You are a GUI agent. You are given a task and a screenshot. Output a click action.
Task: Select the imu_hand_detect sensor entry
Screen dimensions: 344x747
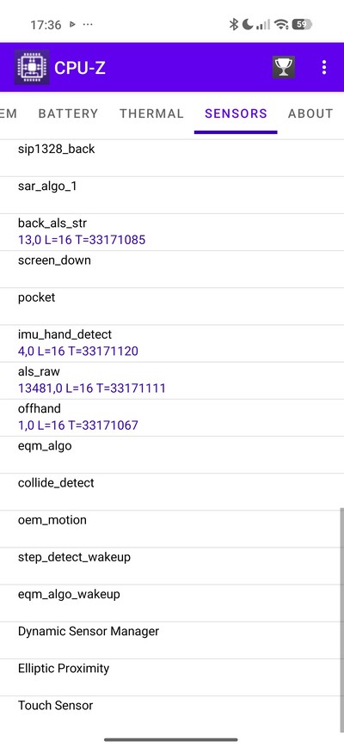[x=172, y=344]
